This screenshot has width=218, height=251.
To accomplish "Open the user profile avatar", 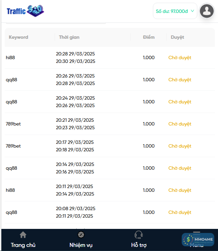I will [x=206, y=11].
